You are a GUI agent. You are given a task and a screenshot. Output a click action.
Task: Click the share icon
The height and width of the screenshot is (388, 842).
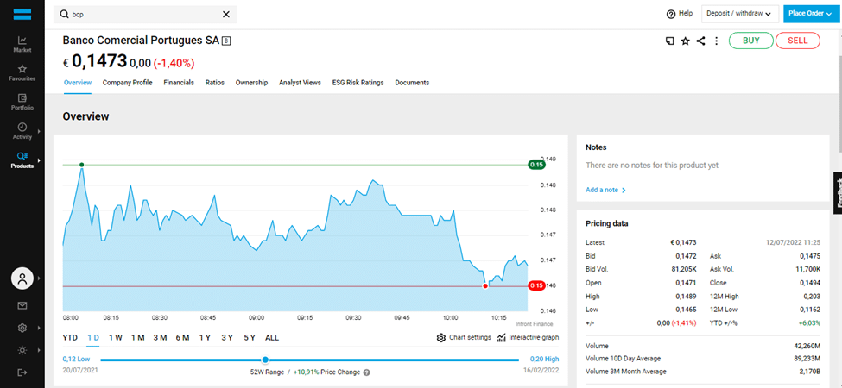[700, 41]
